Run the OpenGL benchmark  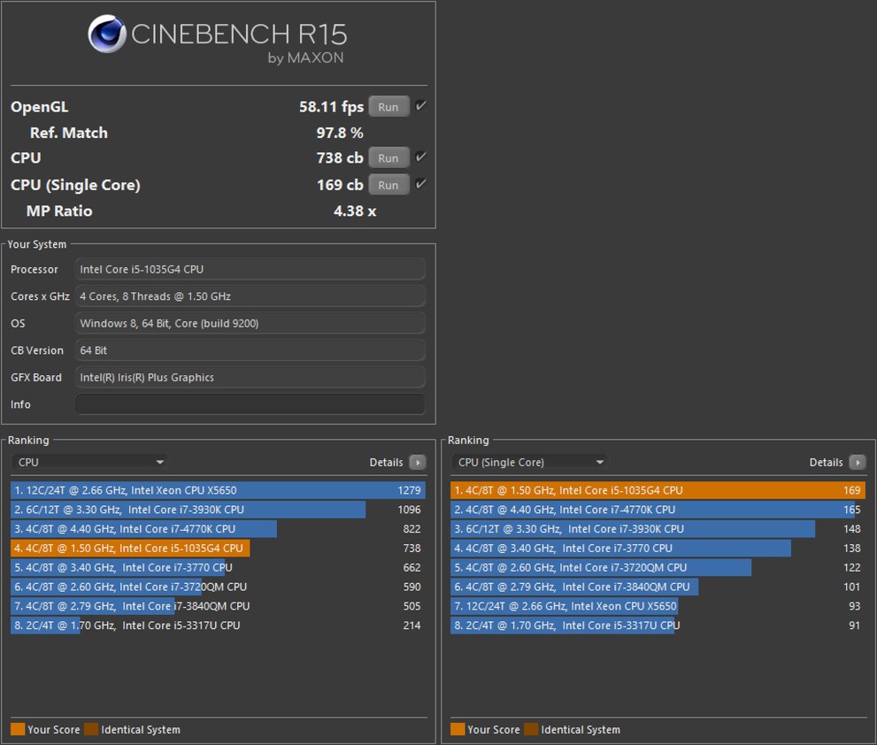pos(388,106)
